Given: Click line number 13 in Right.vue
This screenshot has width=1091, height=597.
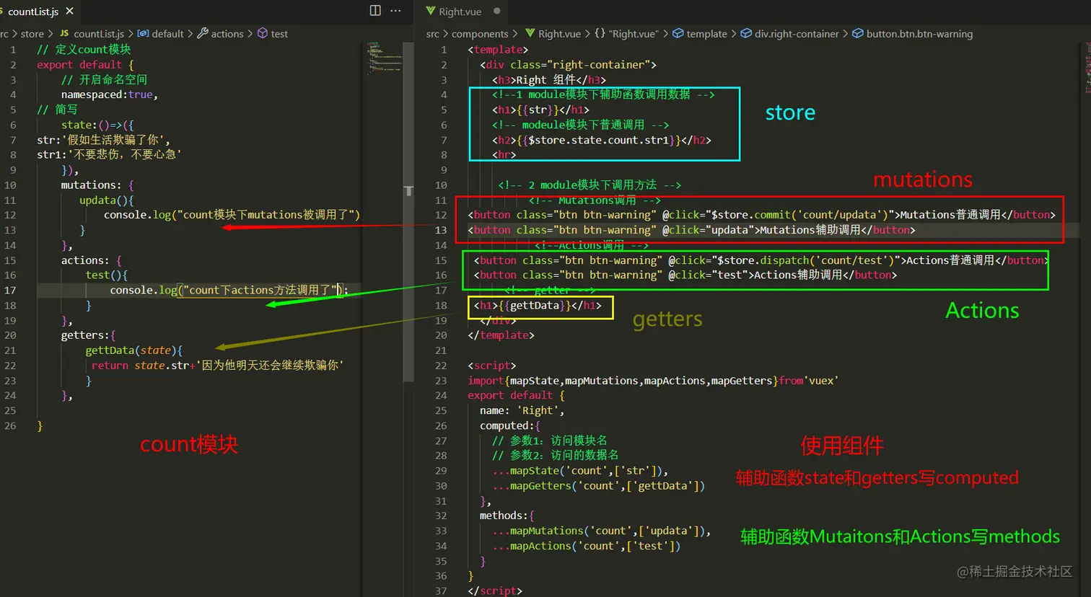Looking at the screenshot, I should coord(441,230).
